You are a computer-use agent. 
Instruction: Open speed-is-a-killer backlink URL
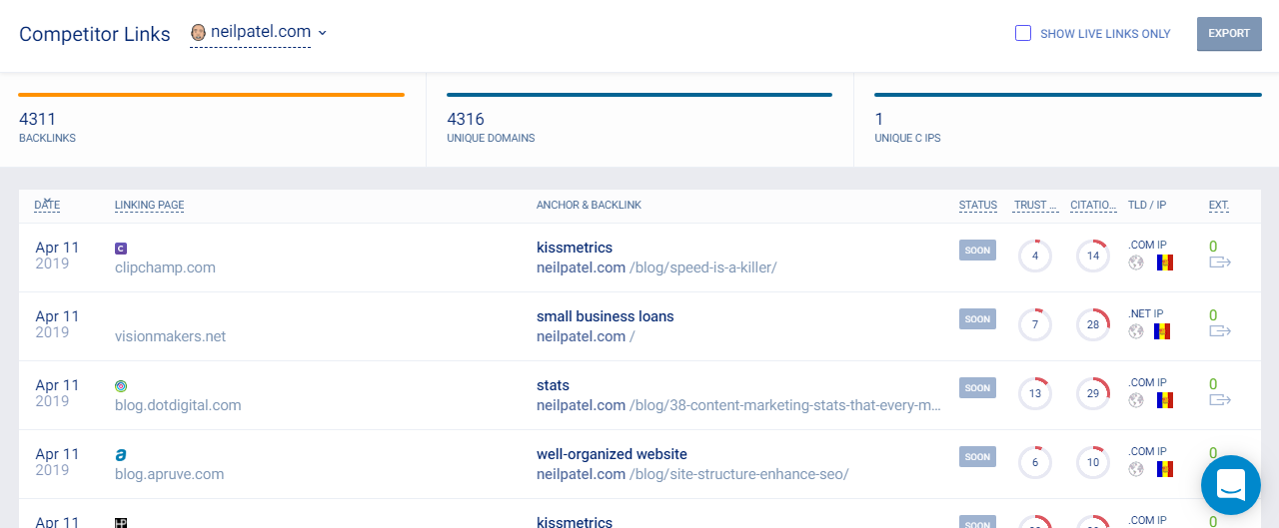click(x=656, y=266)
